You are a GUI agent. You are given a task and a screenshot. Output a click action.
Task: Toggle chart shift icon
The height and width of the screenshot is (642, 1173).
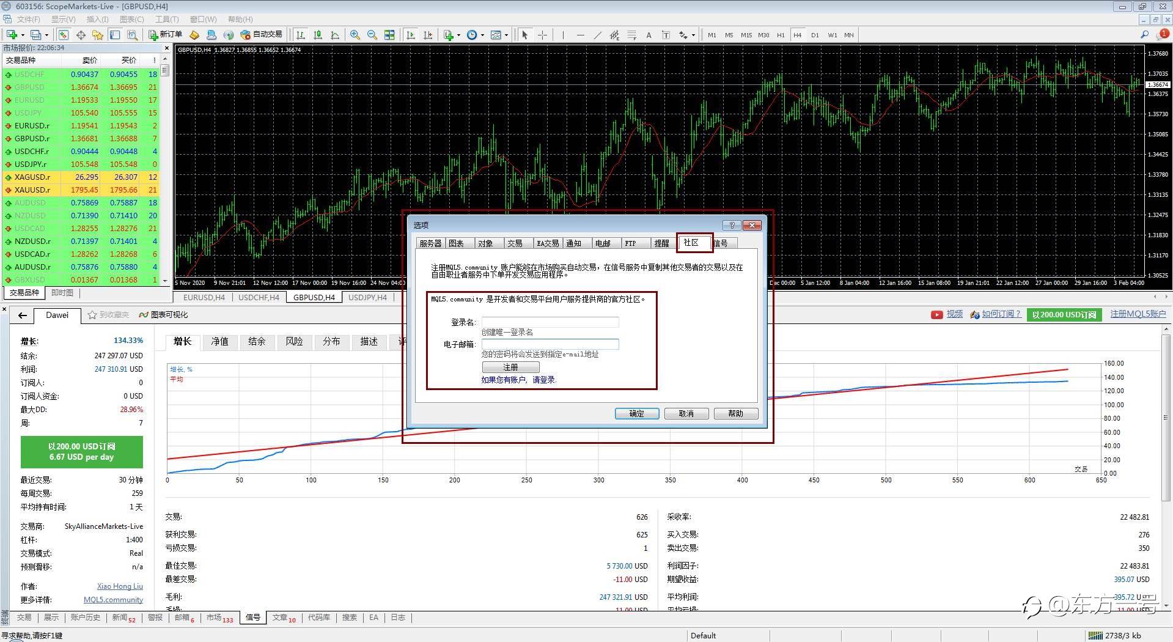pos(428,35)
